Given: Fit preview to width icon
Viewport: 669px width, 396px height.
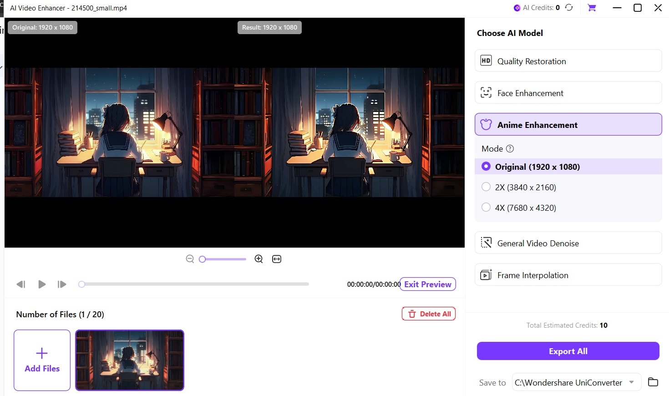Looking at the screenshot, I should click(277, 259).
